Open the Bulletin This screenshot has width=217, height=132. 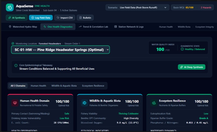coord(85,18)
